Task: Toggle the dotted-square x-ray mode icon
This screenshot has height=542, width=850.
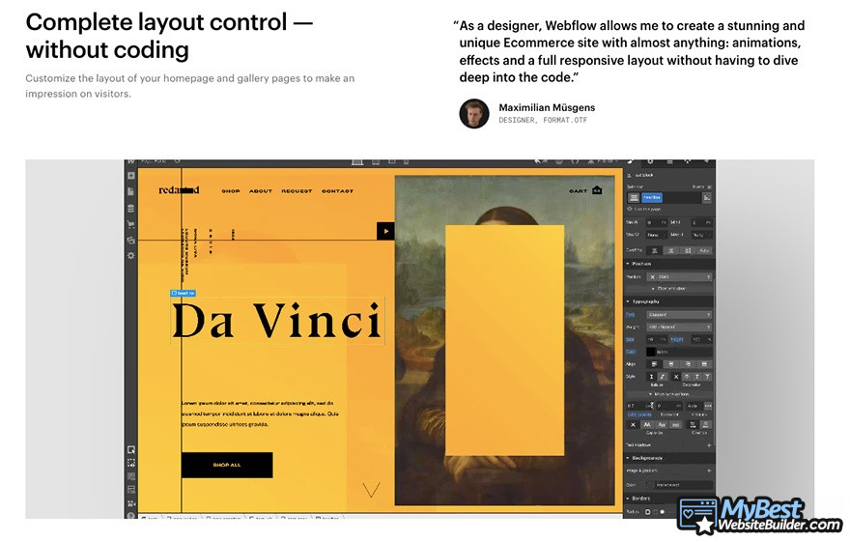Action: point(131,463)
